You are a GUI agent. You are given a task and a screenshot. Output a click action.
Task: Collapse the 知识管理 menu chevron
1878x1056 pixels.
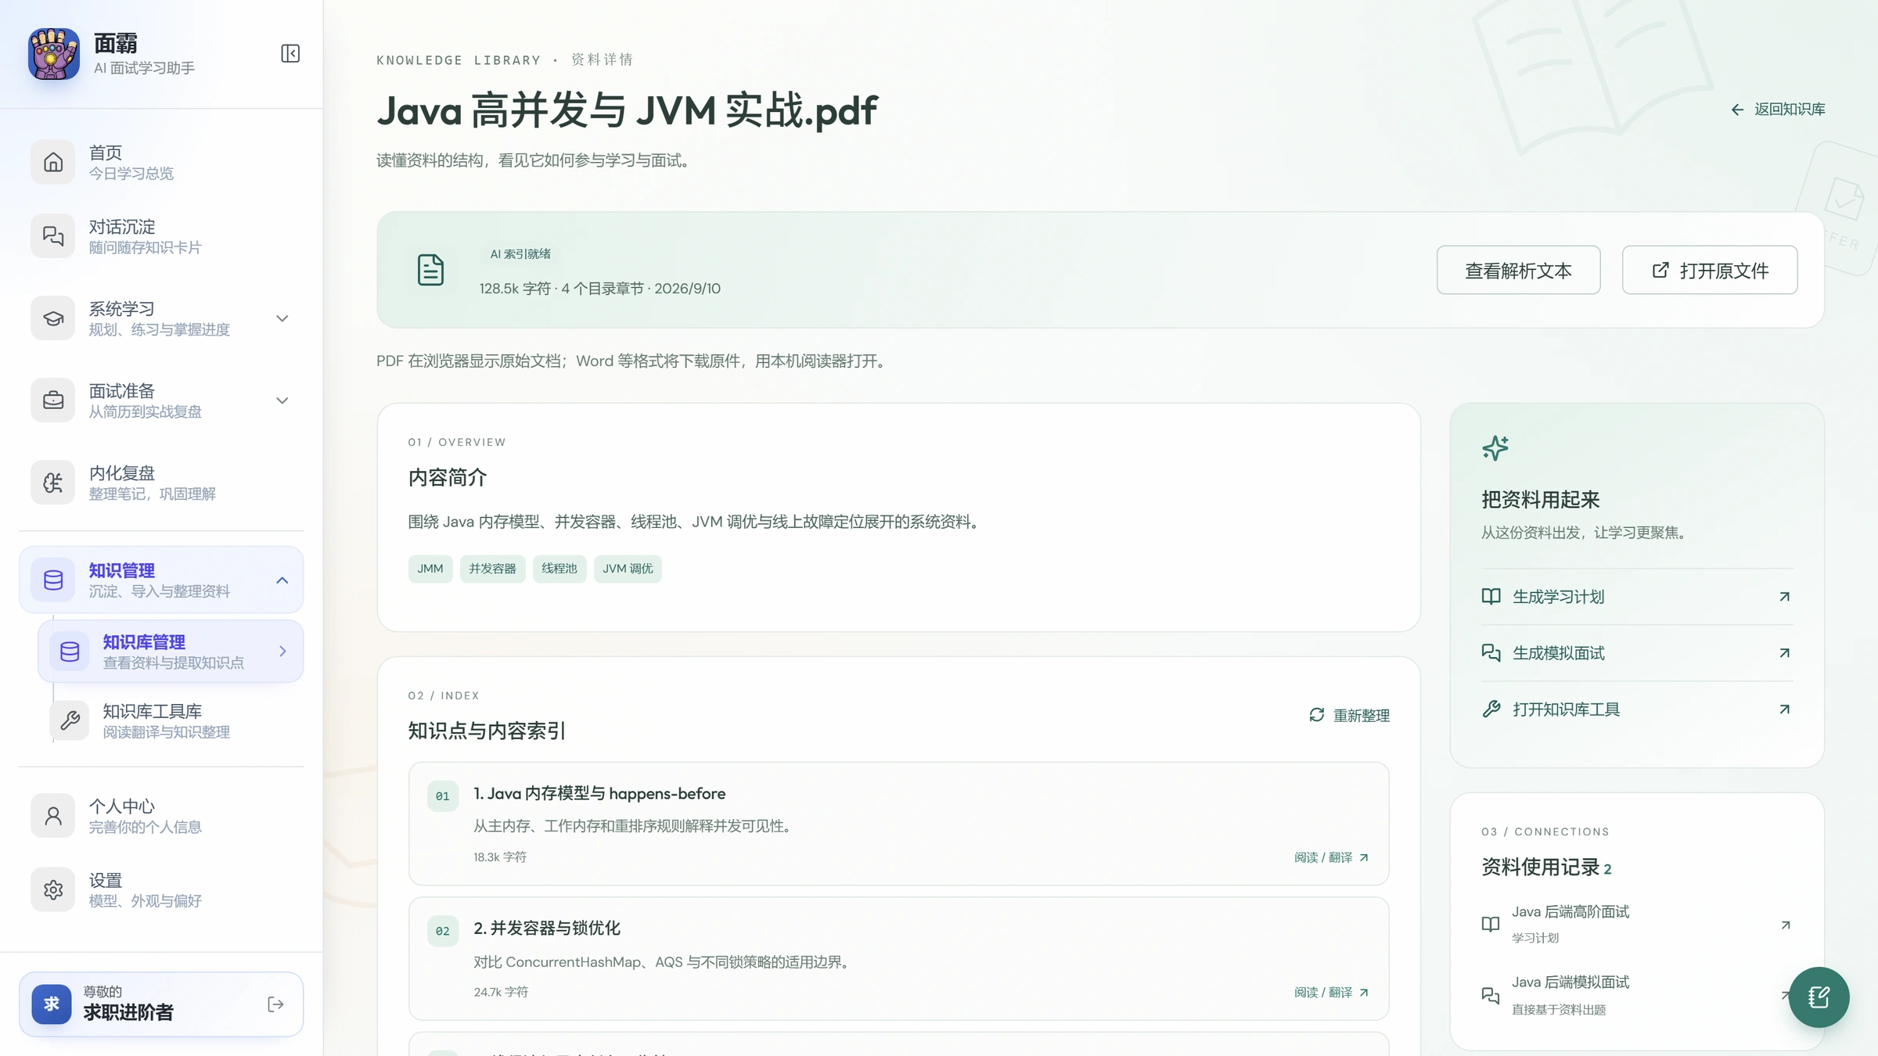282,580
